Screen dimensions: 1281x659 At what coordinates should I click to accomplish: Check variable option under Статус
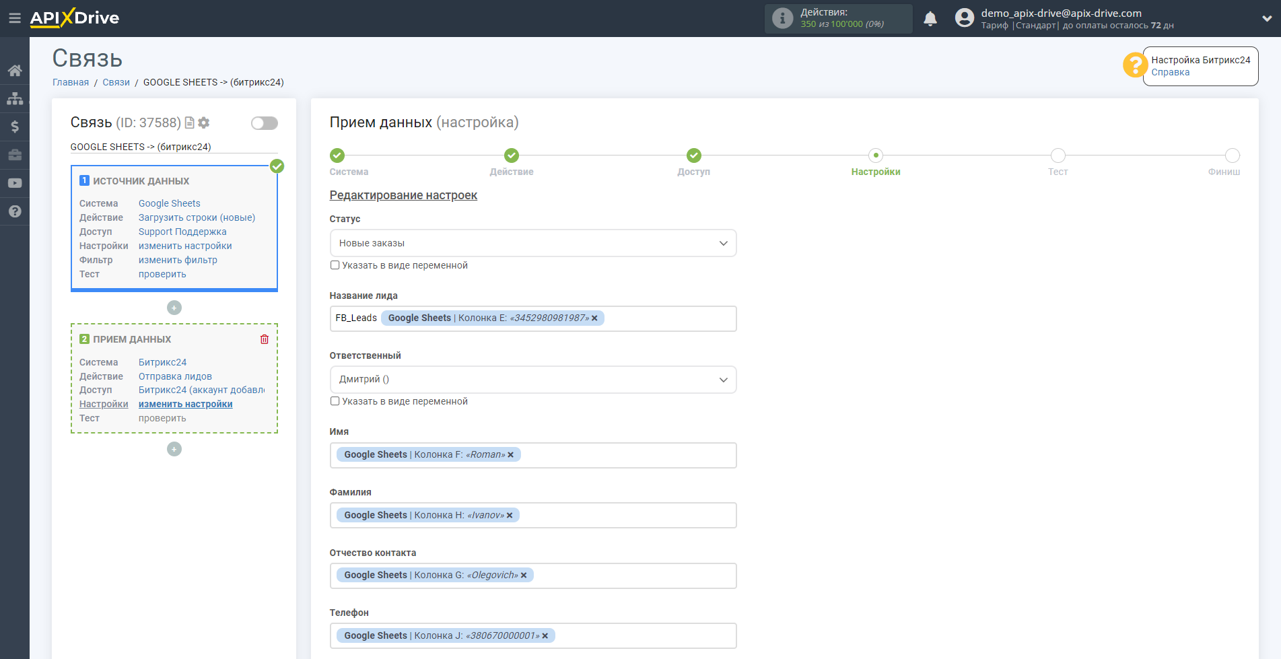pos(335,265)
